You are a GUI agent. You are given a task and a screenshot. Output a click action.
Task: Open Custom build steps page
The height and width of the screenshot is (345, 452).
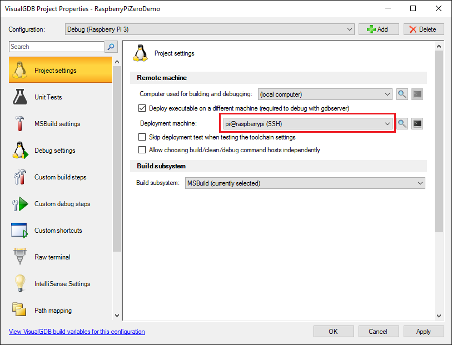coord(61,177)
